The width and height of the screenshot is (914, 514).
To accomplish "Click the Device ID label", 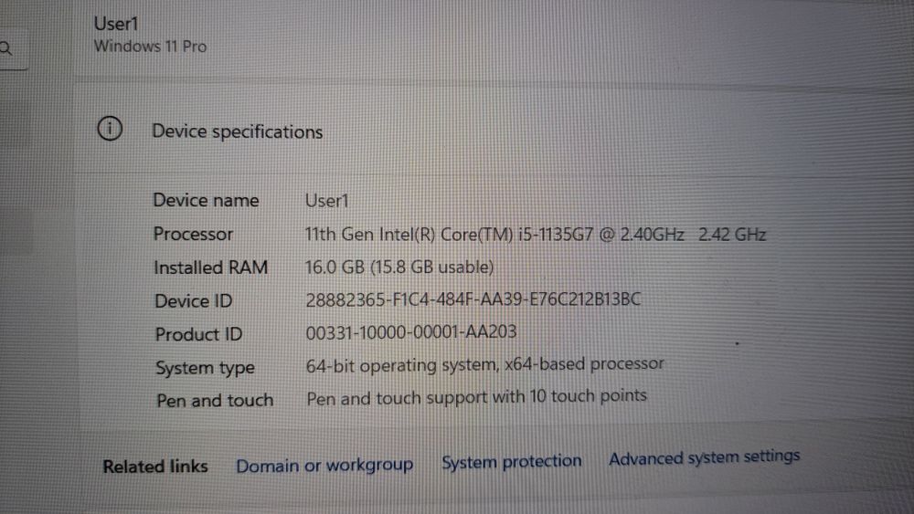I will [x=194, y=301].
